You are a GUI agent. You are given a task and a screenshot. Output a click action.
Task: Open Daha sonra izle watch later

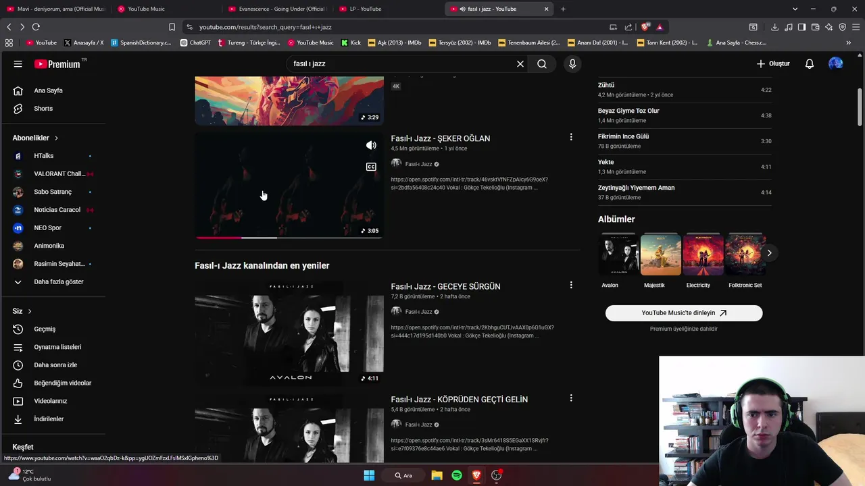pyautogui.click(x=54, y=365)
